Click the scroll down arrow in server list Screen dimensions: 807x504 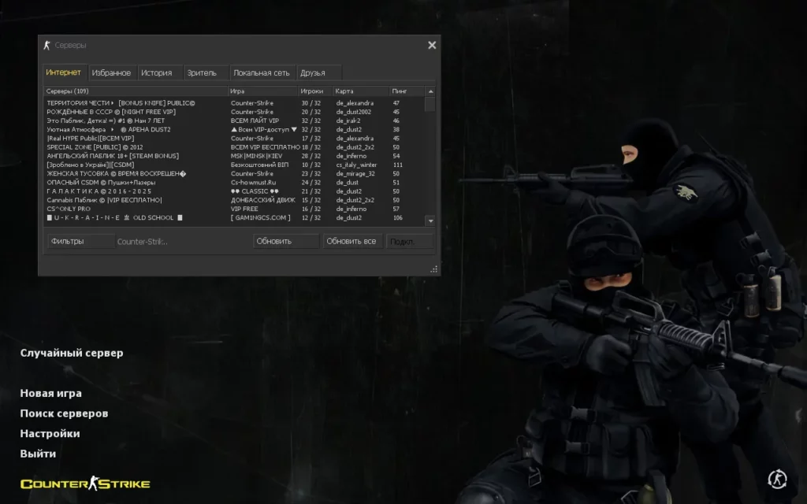430,221
